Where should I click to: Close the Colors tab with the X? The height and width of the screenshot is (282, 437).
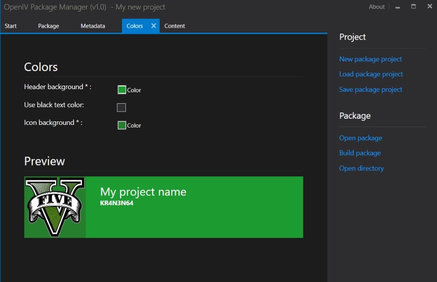click(154, 26)
